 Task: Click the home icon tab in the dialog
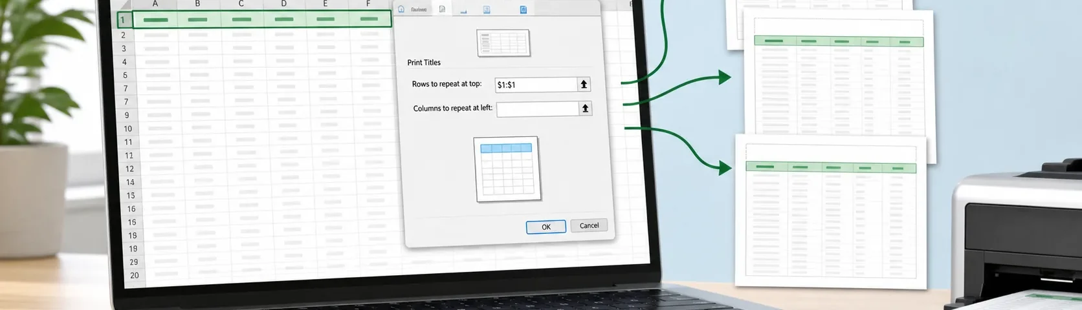(401, 9)
